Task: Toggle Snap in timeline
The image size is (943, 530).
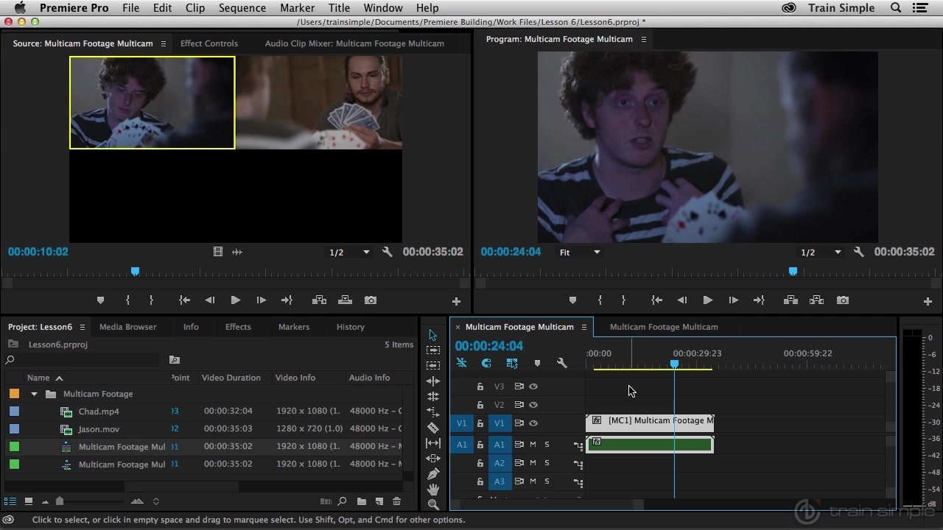Action: click(x=486, y=363)
